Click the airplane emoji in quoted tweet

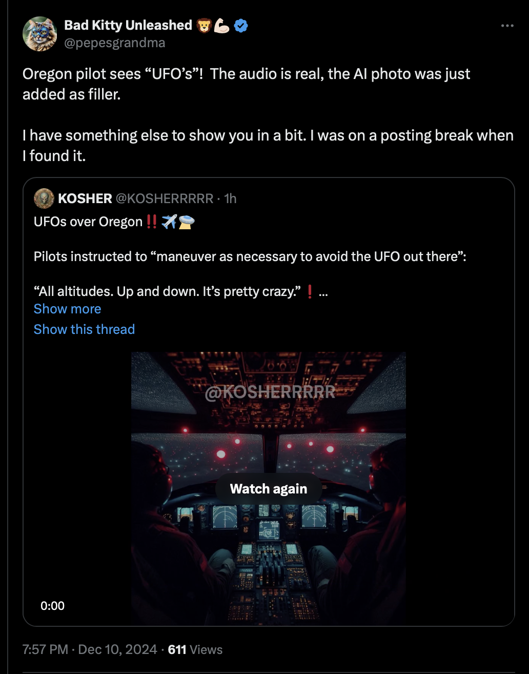pyautogui.click(x=169, y=222)
